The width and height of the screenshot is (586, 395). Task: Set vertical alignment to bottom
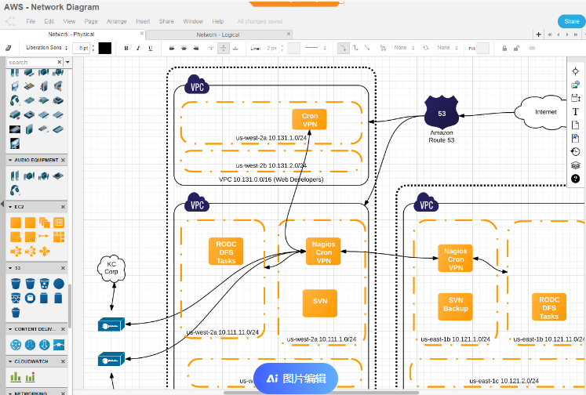235,48
